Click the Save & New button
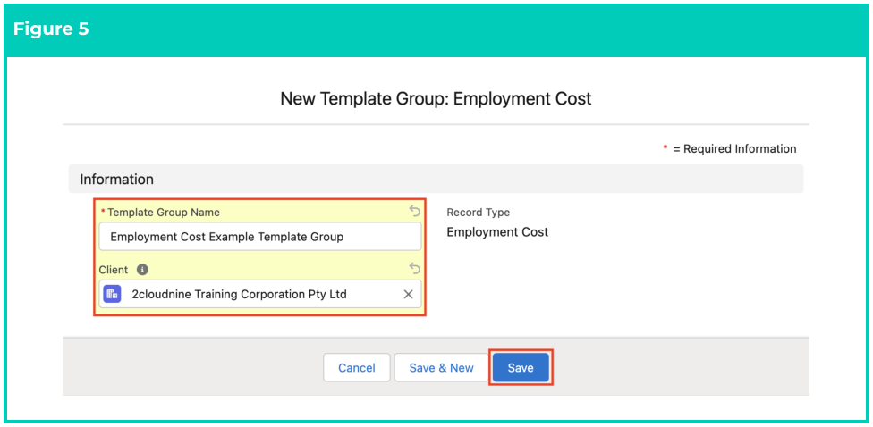 [442, 367]
